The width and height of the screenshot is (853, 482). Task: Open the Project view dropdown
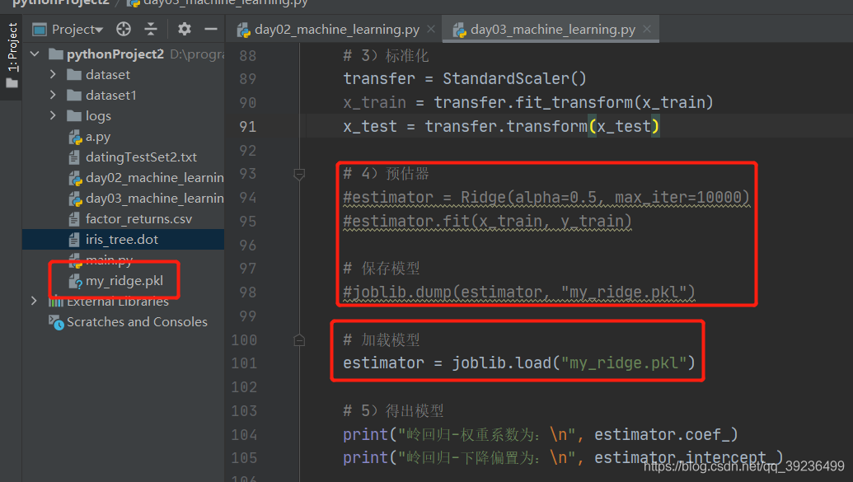click(77, 30)
